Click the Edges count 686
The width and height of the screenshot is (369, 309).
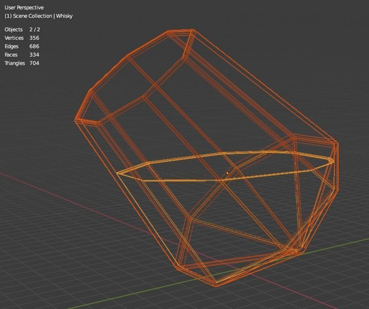pos(34,46)
